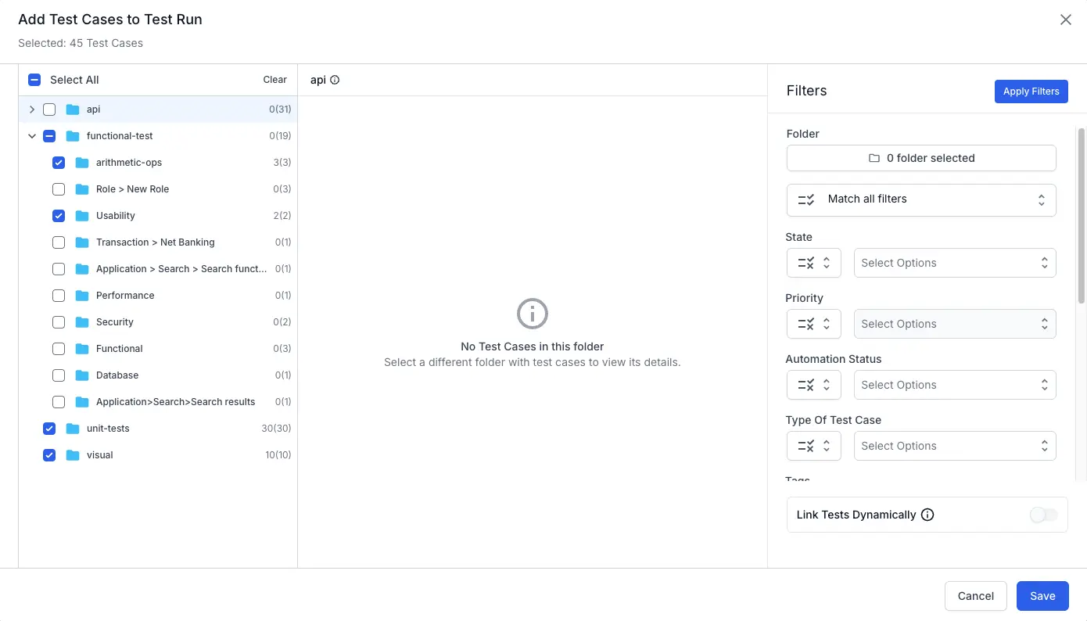Click the Link Tests Dynamically info icon
1087x621 pixels.
point(927,515)
